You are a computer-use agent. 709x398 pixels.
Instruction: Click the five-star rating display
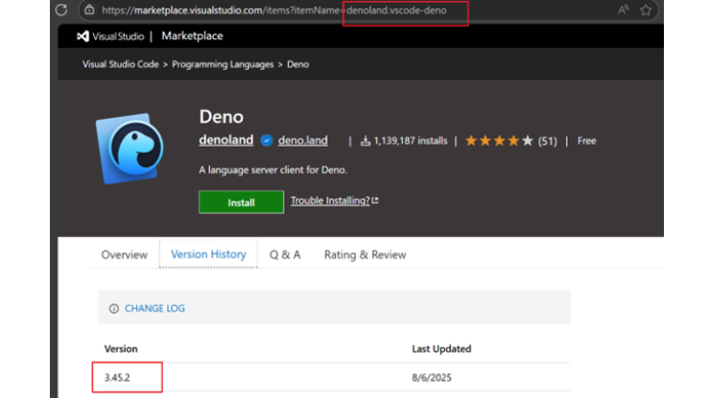(499, 141)
